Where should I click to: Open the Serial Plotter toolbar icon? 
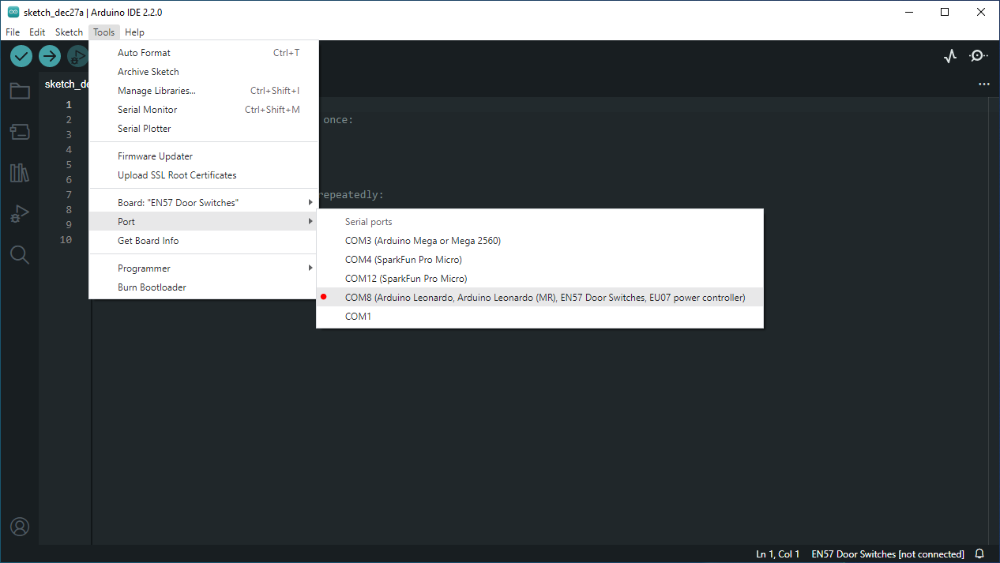coord(950,56)
